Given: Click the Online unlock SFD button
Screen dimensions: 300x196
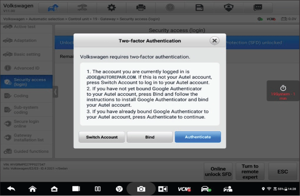Looking at the screenshot, I should coord(218,172).
